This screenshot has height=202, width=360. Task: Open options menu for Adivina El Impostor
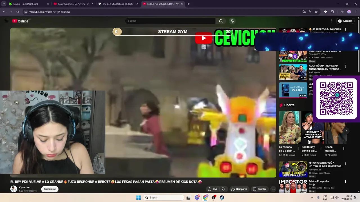point(345,182)
